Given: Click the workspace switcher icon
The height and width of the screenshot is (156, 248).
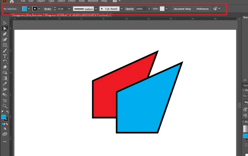Looking at the screenshot, I should coord(115,1).
